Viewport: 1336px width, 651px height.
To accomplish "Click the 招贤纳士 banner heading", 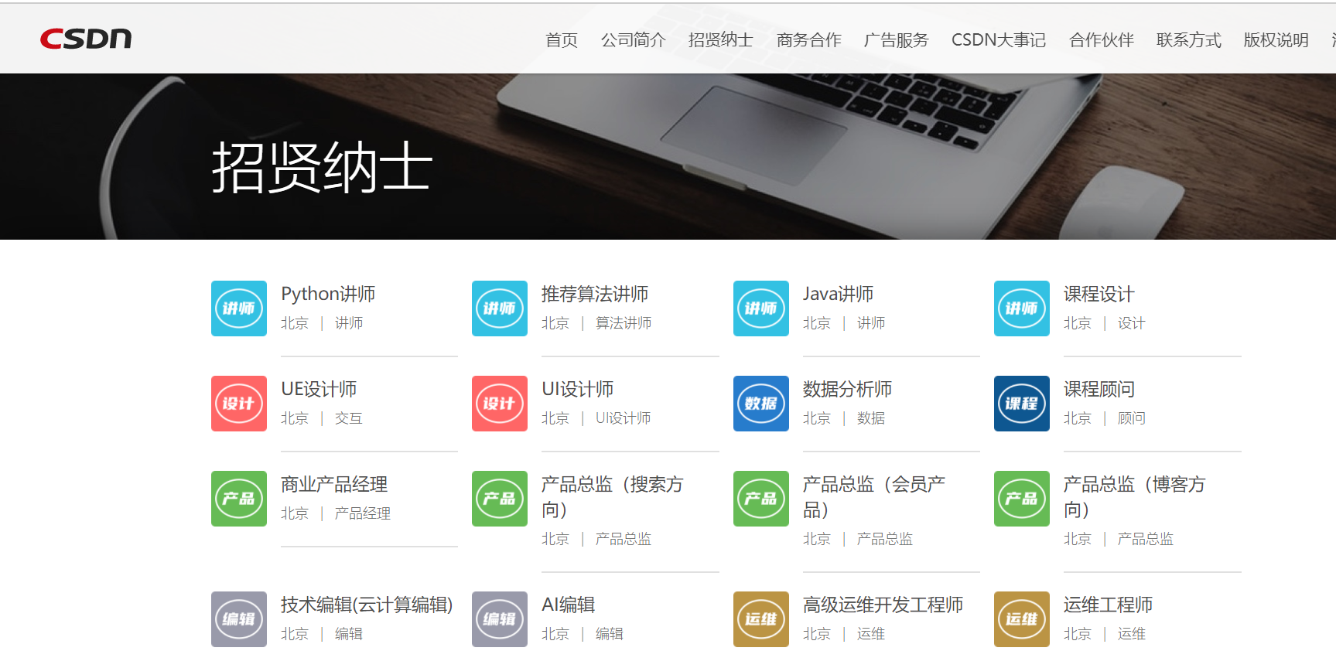I will pos(321,167).
